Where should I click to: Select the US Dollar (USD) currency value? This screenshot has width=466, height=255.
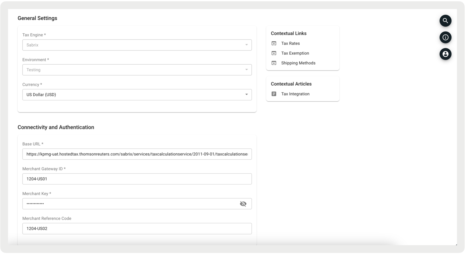(41, 95)
